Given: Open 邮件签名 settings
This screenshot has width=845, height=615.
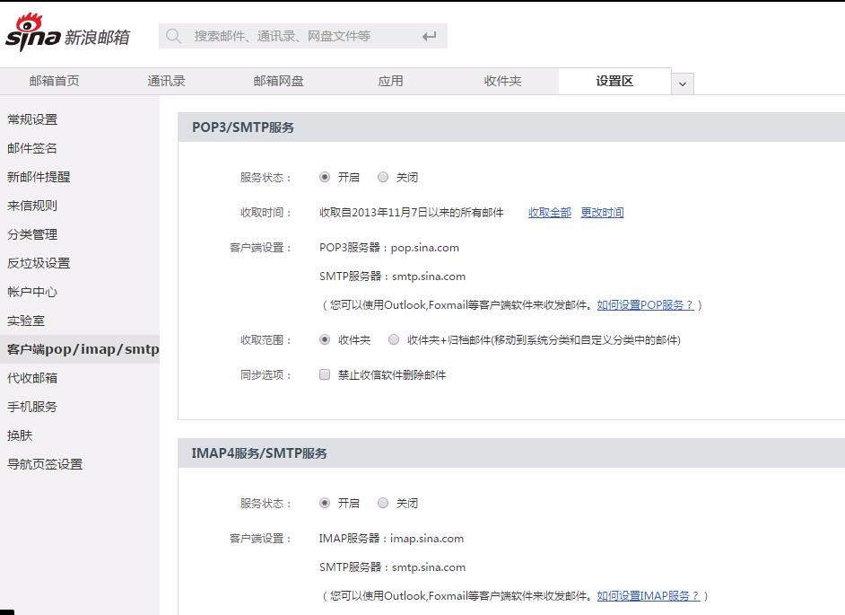Looking at the screenshot, I should (32, 148).
